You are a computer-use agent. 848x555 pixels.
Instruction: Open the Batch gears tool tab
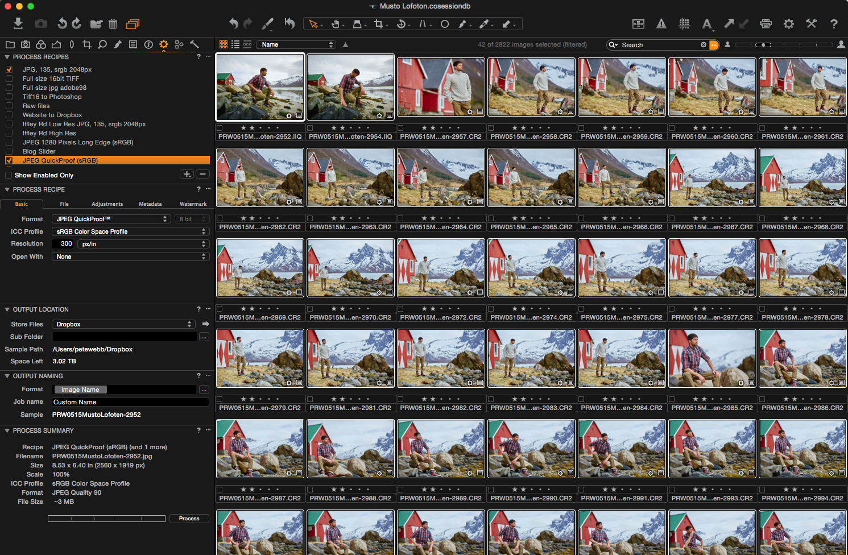tap(179, 44)
